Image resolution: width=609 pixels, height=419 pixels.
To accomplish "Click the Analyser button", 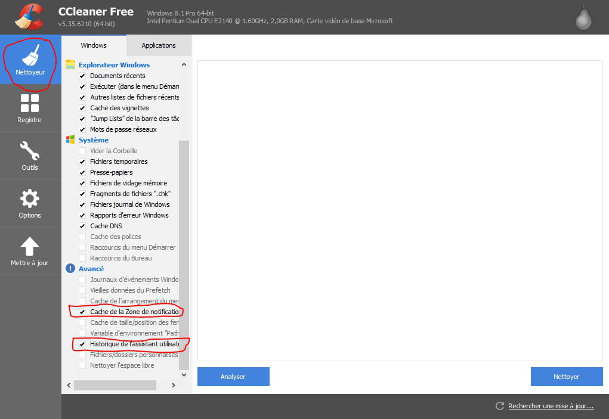I will (233, 377).
